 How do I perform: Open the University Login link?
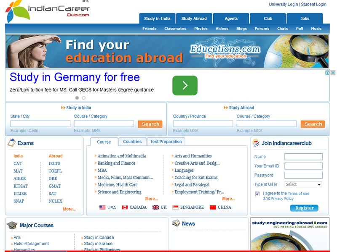tap(283, 4)
